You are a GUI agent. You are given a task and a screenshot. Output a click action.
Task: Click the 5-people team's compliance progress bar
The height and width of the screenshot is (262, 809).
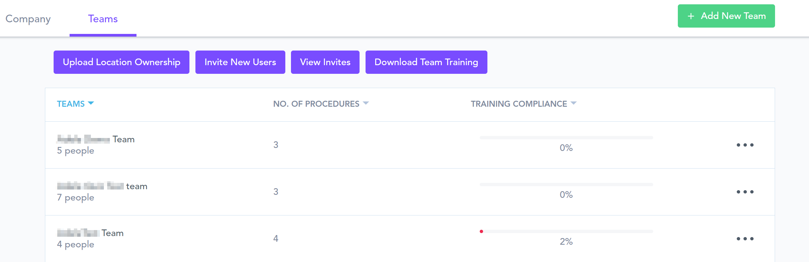pyautogui.click(x=566, y=138)
